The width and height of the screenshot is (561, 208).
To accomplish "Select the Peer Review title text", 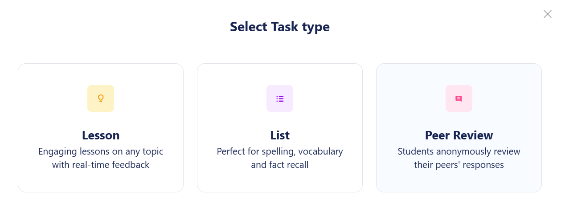I will (x=459, y=135).
